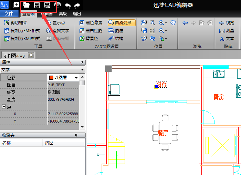
Task: Click the print icon in quick toolbar
Action: click(x=57, y=5)
